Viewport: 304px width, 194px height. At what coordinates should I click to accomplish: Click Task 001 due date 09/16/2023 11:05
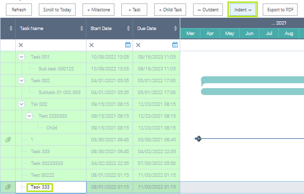click(157, 57)
